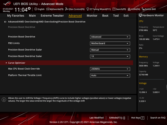Click the globe language icon
The image size is (167, 125).
tap(36, 9)
